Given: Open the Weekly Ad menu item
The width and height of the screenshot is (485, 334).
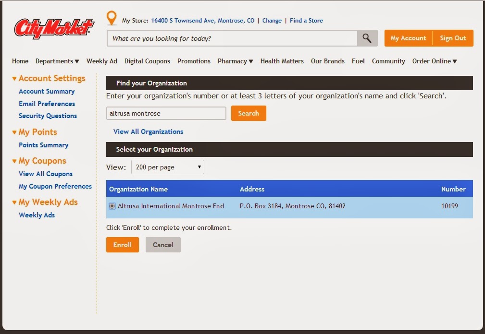Looking at the screenshot, I should [x=102, y=61].
